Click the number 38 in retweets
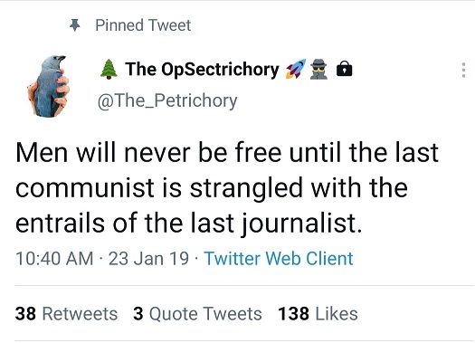The image size is (475, 343). (25, 314)
